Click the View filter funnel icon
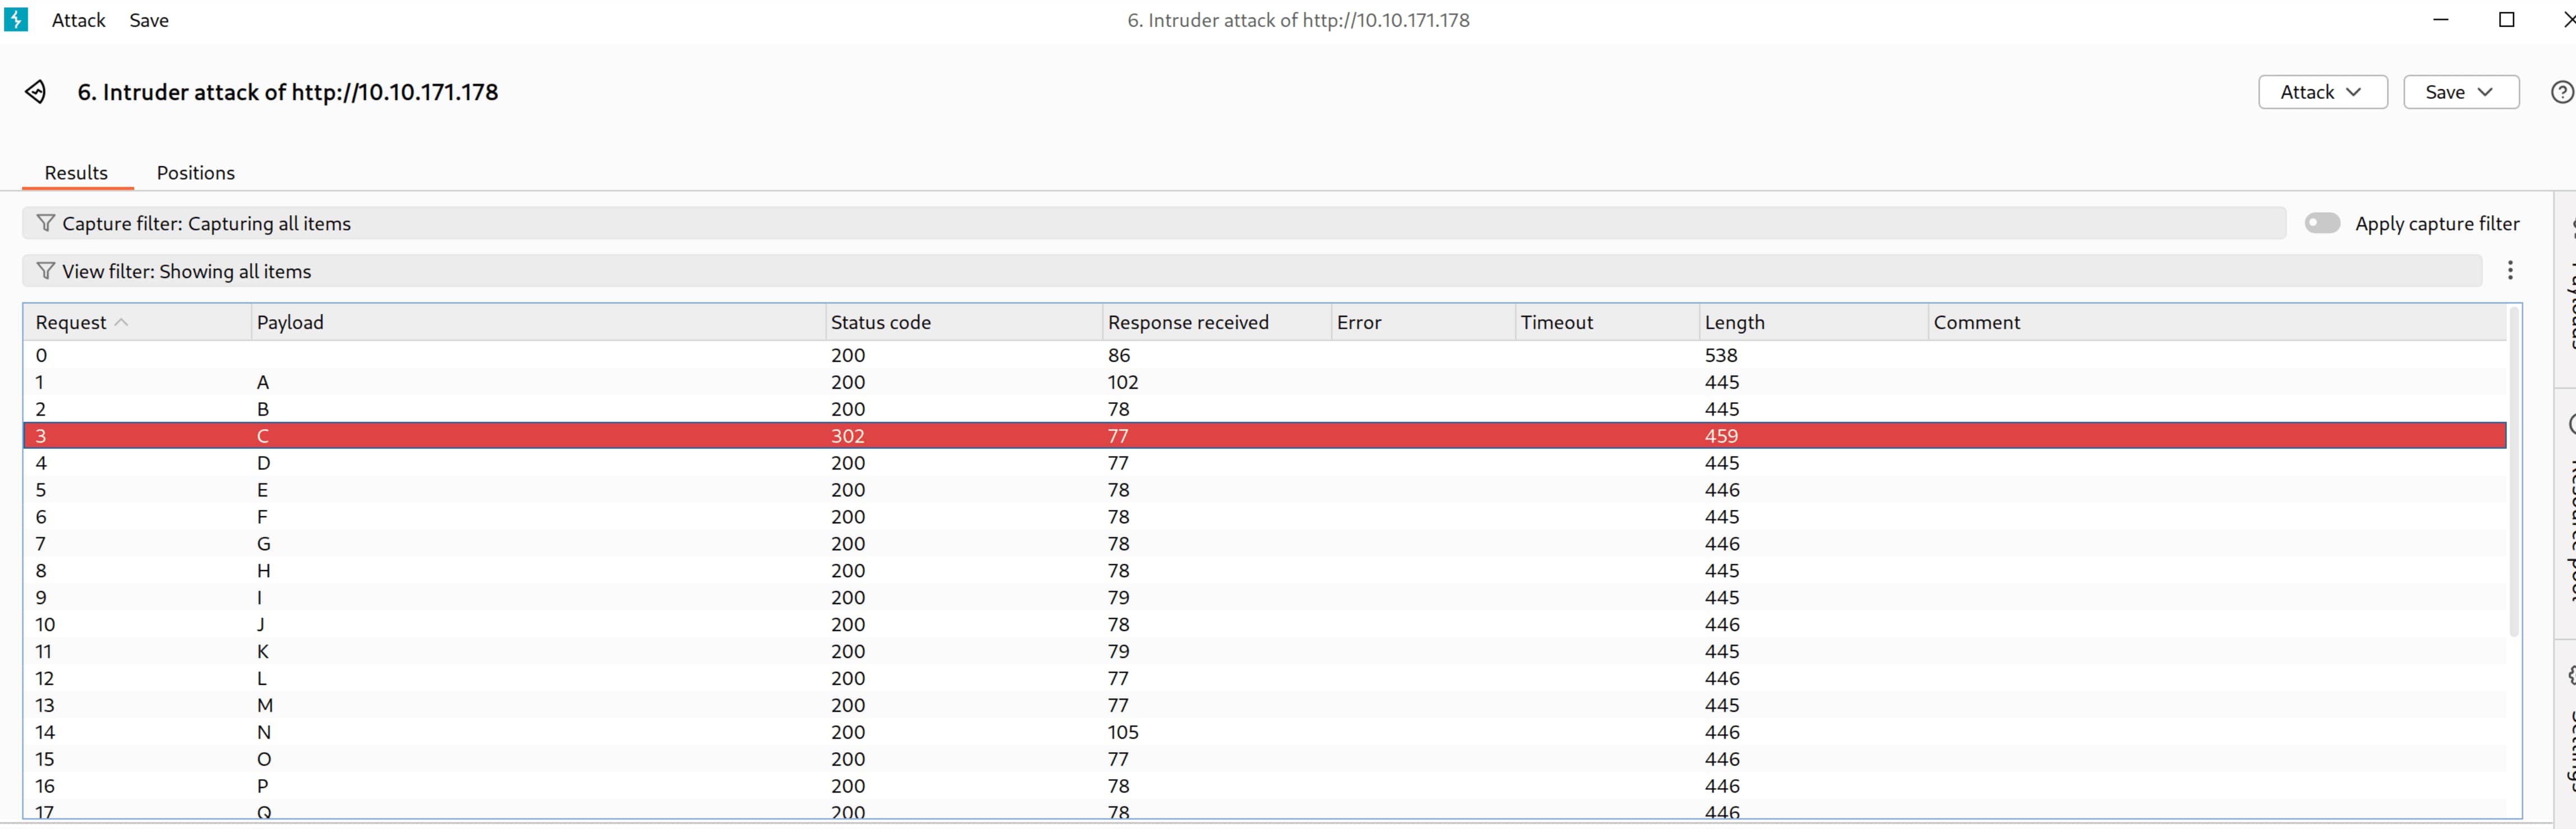The image size is (2576, 829). click(x=45, y=271)
